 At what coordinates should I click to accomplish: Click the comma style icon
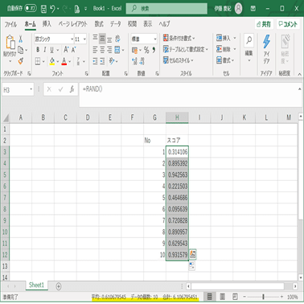click(154, 50)
